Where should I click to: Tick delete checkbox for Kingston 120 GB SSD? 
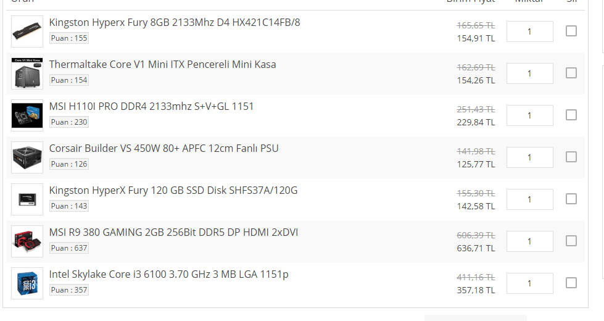coord(571,199)
